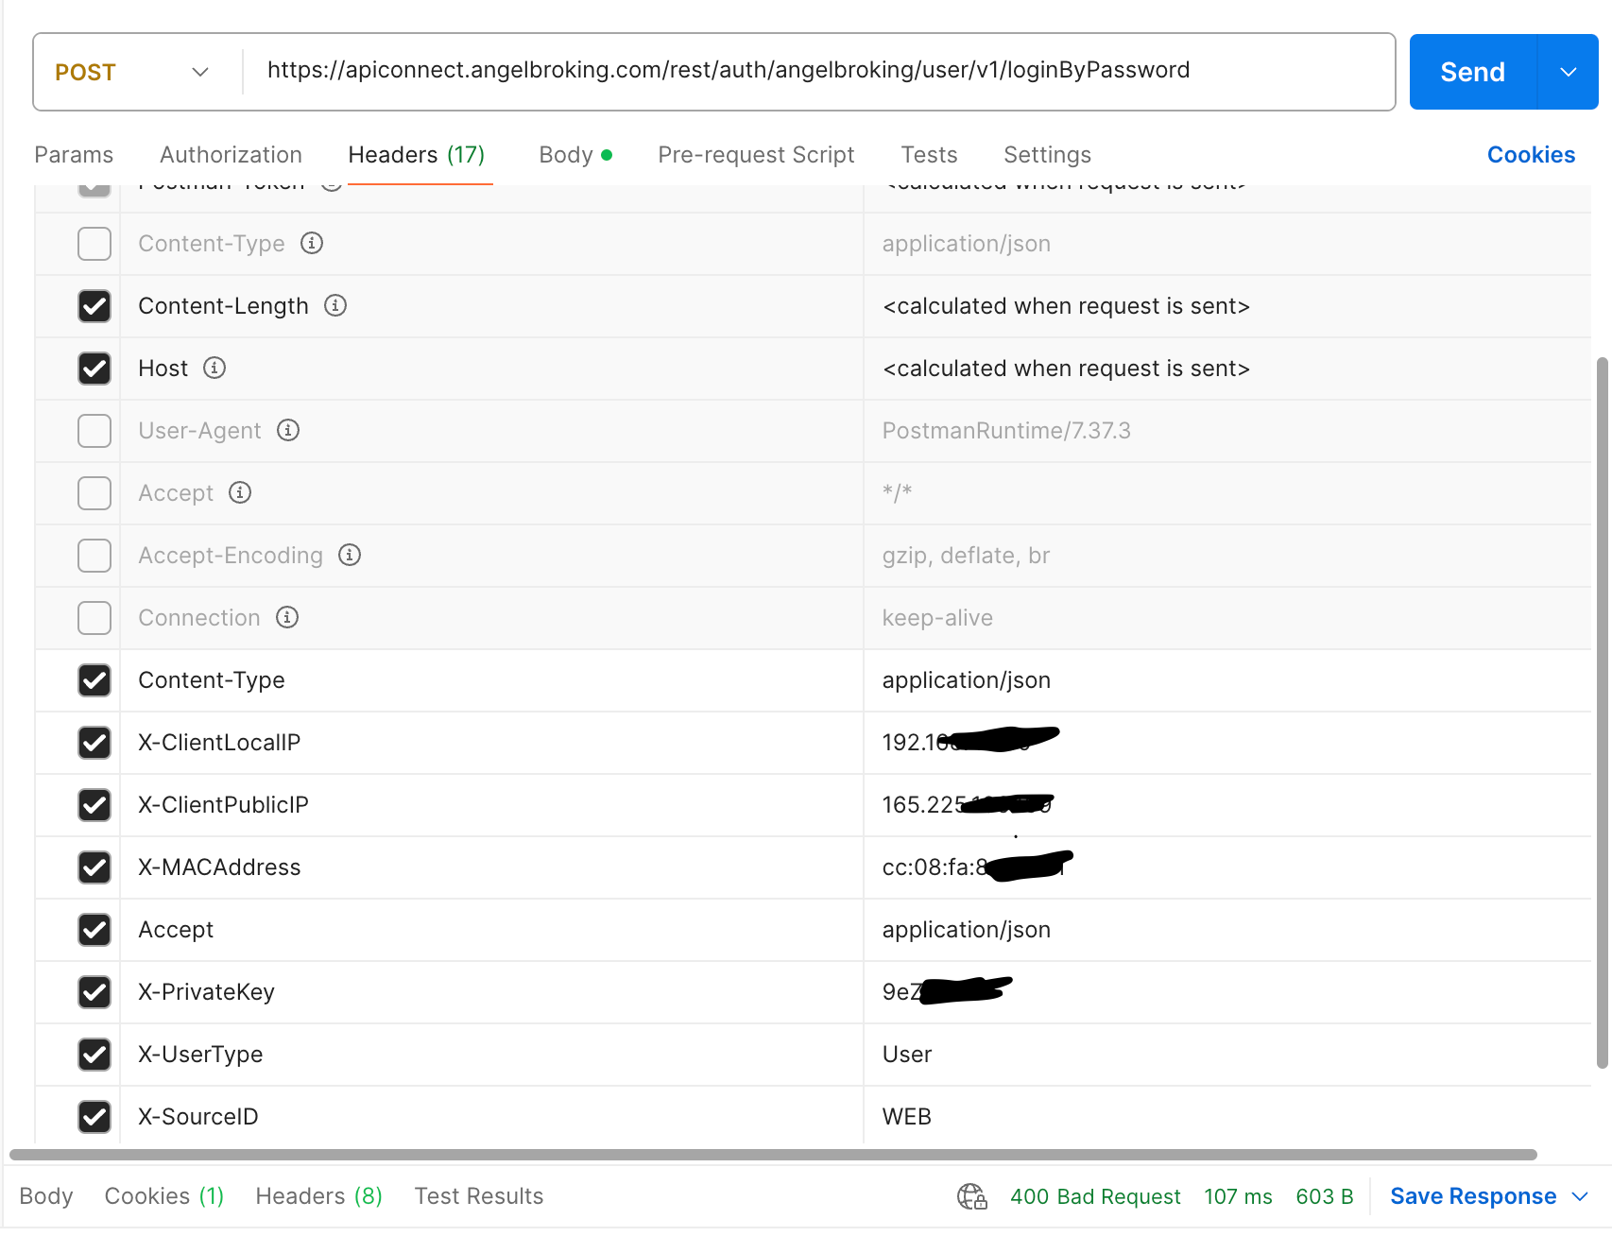
Task: Uncheck the X-ClientLocalIP header
Action: tap(94, 743)
